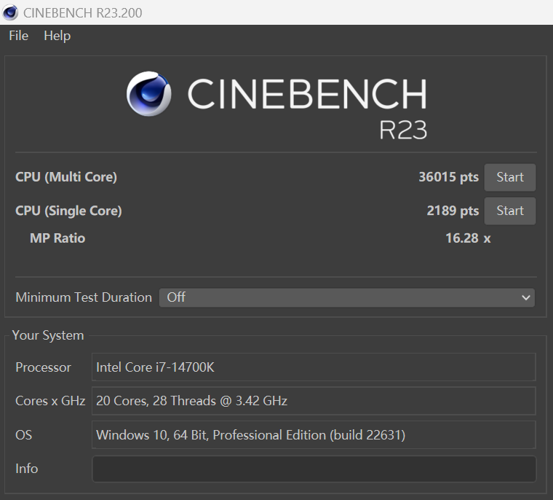Open the Help menu
The image size is (553, 500).
[57, 36]
